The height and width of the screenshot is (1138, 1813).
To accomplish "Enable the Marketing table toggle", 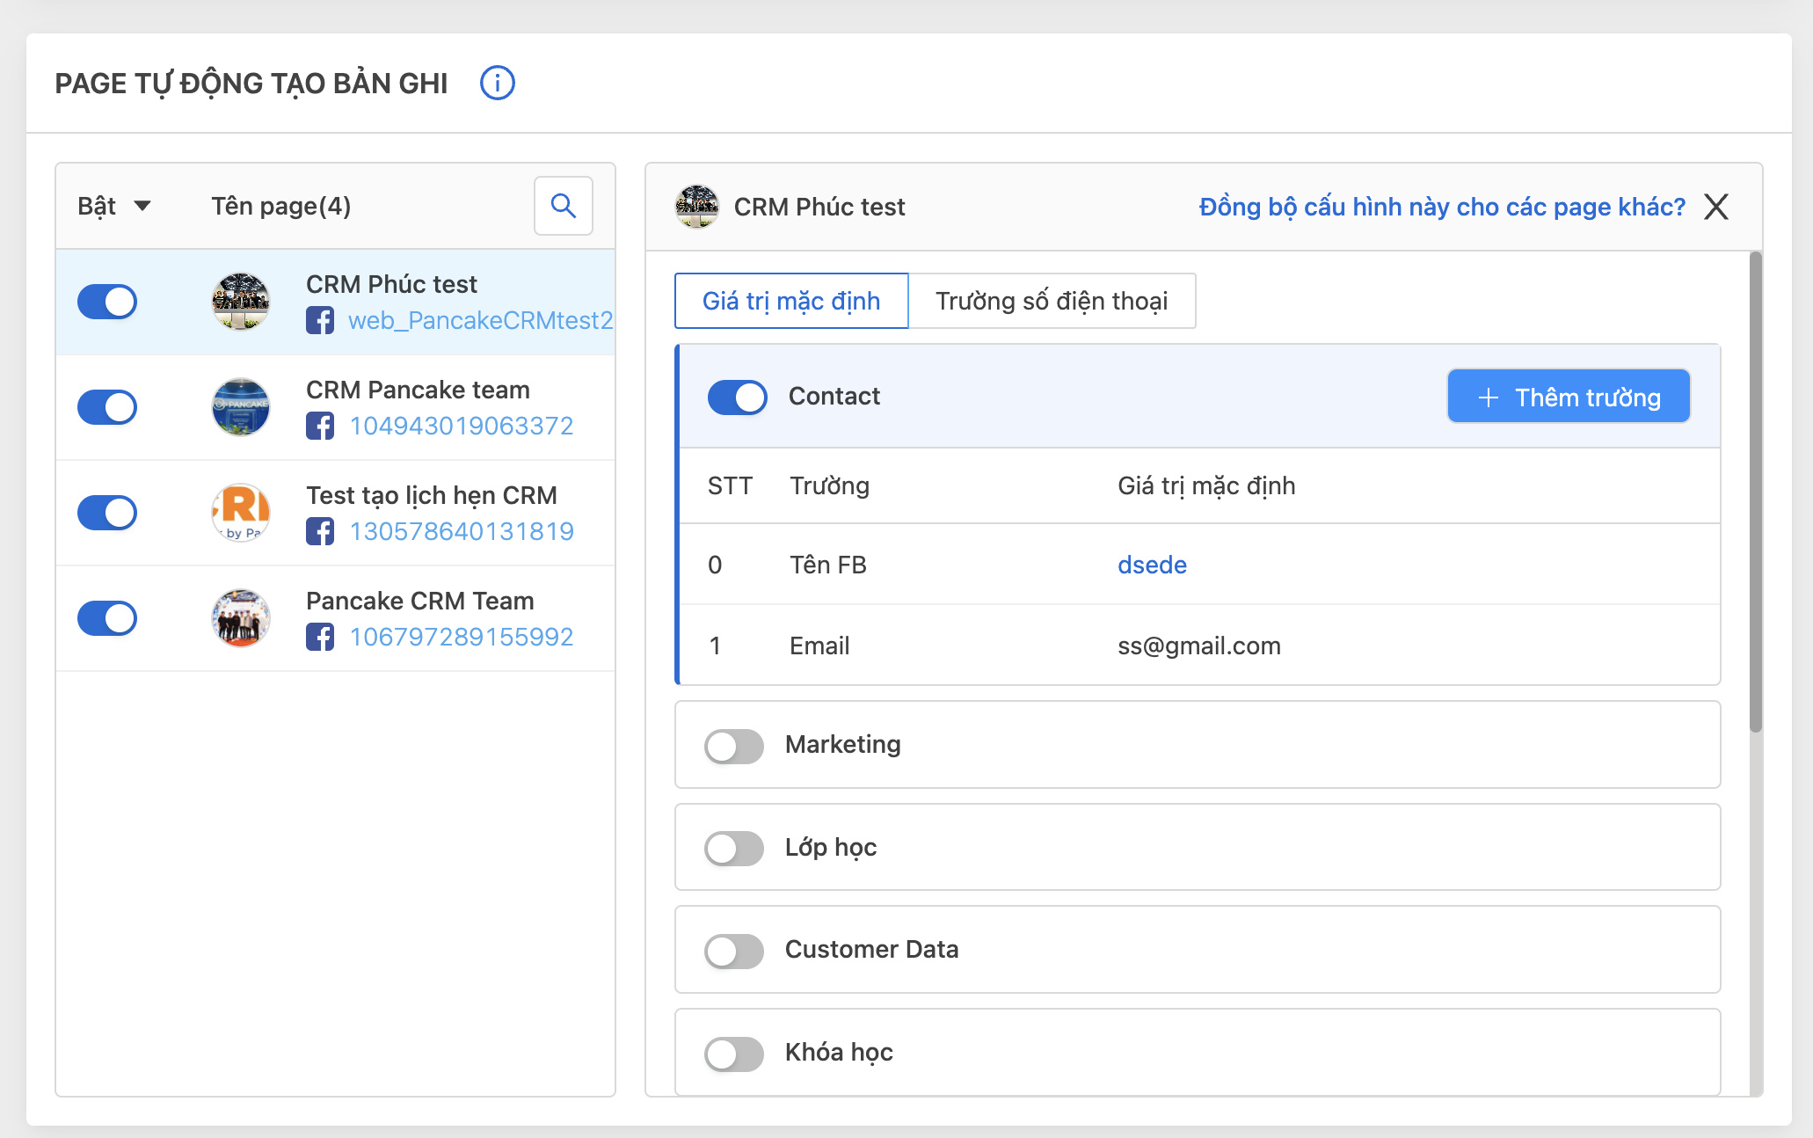I will coord(733,746).
